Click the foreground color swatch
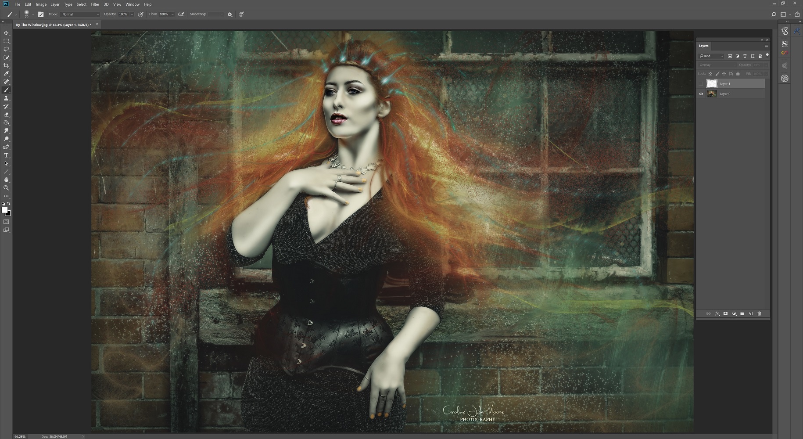 (x=4, y=210)
